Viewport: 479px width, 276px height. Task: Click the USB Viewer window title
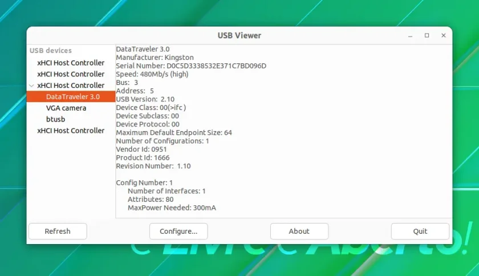[239, 35]
